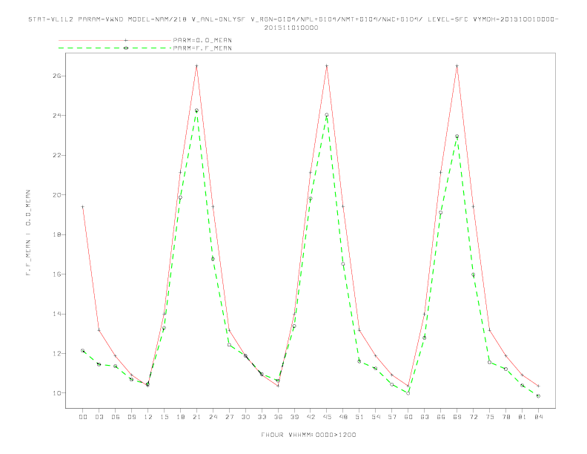Click y-axis tick label 14
Image resolution: width=587 pixels, height=454 pixels.
tap(57, 314)
